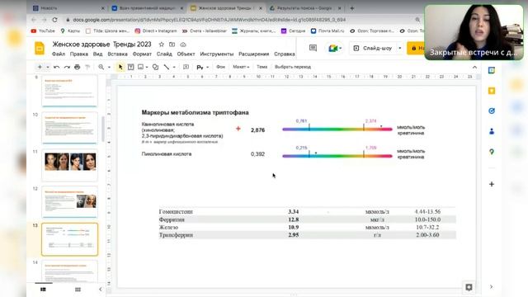Start the Слайд-шоу presentation
The height and width of the screenshot is (297, 528).
click(373, 48)
